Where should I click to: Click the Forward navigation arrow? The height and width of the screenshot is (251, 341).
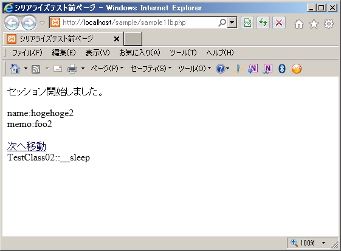tap(29, 22)
